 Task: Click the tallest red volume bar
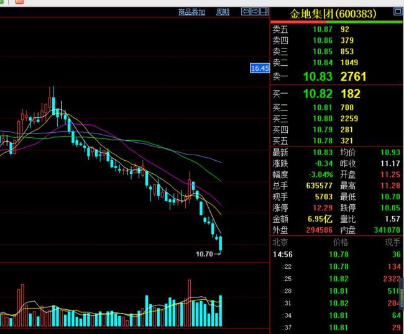pyautogui.click(x=190, y=303)
